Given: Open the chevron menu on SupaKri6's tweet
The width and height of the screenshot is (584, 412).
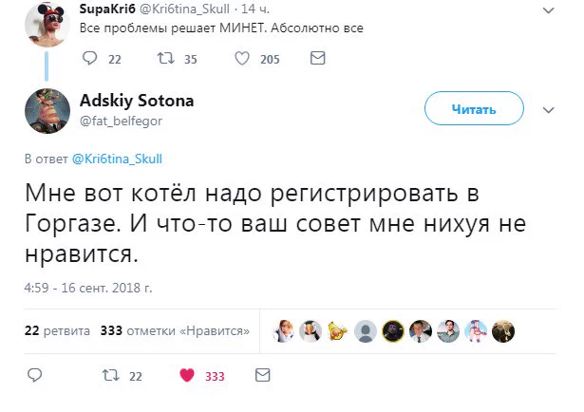Looking at the screenshot, I should [x=548, y=10].
